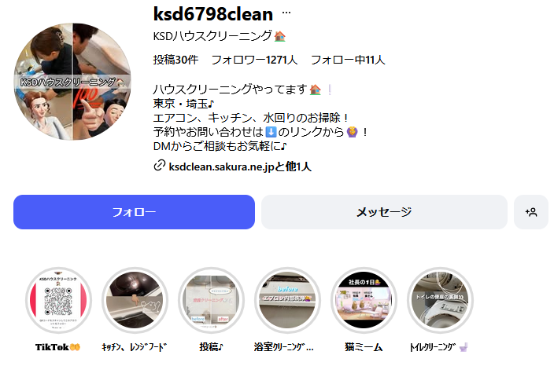This screenshot has width=554, height=366.
Task: Click the blue フォロー button
Action: coord(134,212)
